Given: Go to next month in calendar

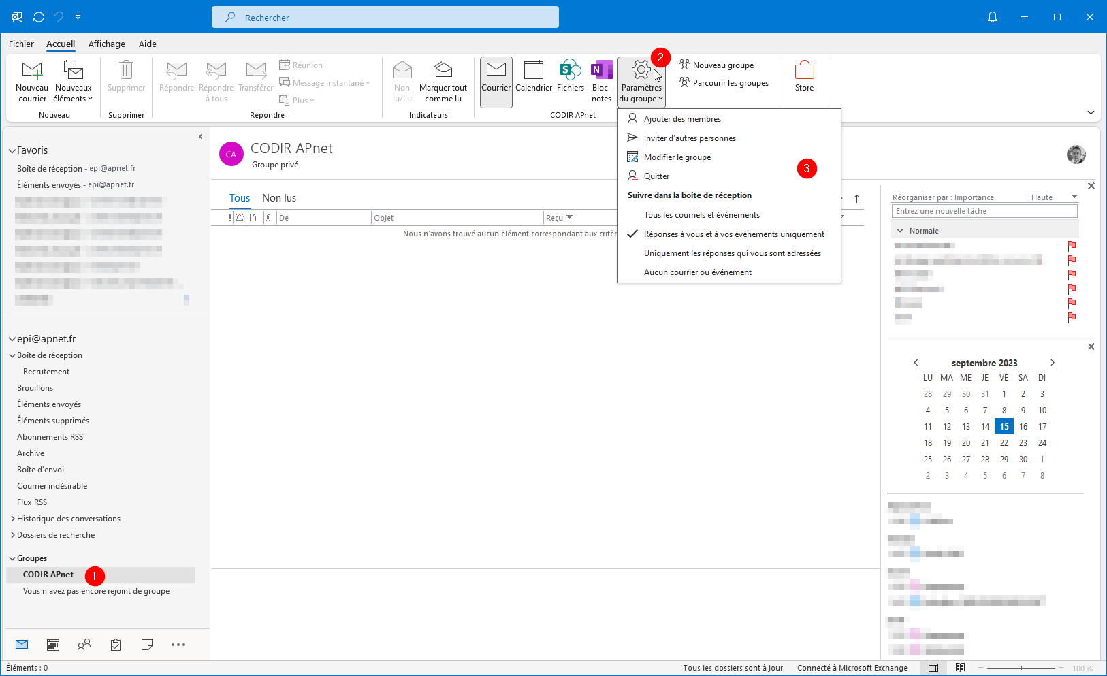Looking at the screenshot, I should [x=1053, y=363].
